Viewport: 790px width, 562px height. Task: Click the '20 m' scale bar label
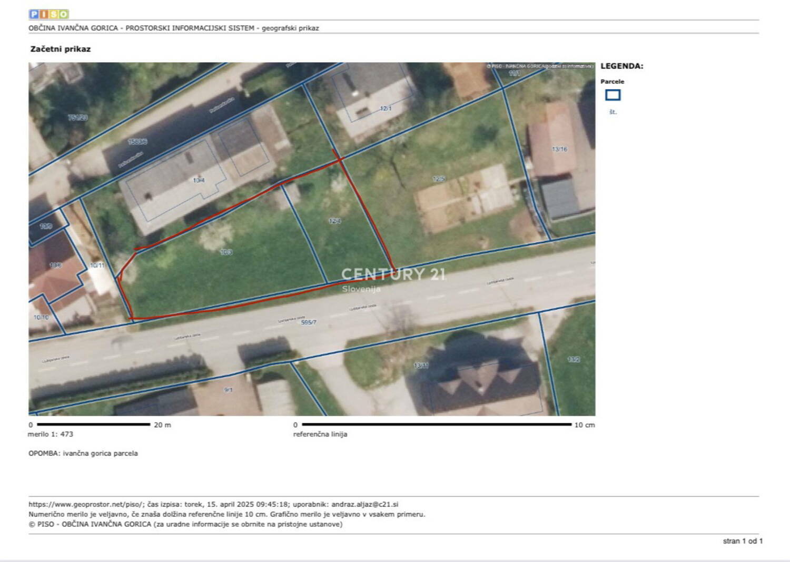pos(162,425)
